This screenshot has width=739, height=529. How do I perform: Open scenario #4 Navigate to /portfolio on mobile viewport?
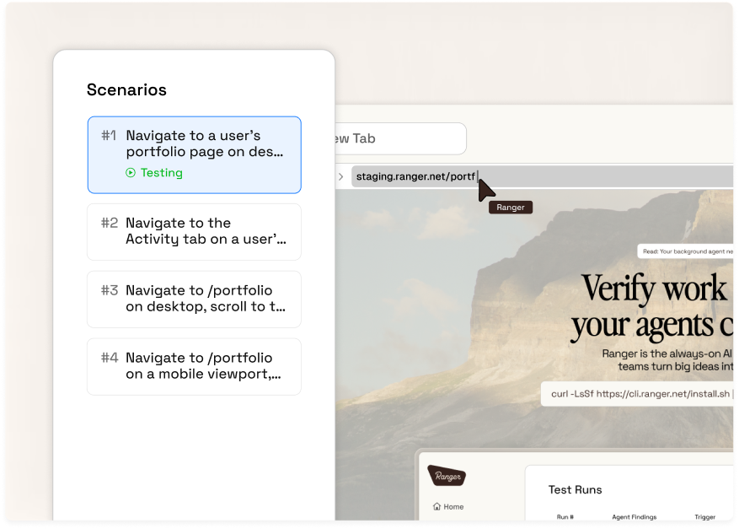[x=194, y=367]
